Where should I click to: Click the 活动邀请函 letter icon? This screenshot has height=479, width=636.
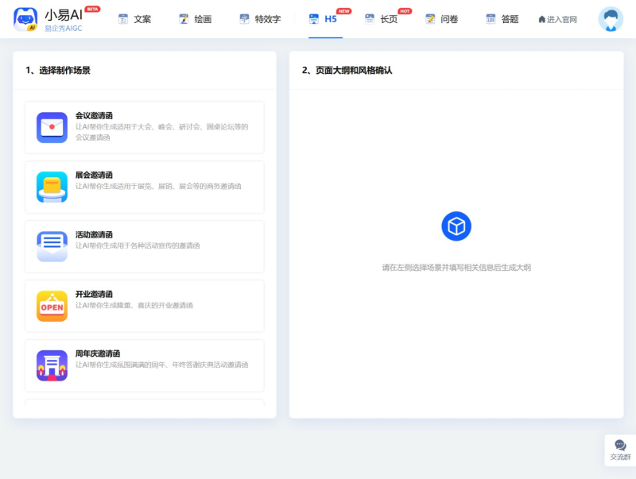[52, 246]
